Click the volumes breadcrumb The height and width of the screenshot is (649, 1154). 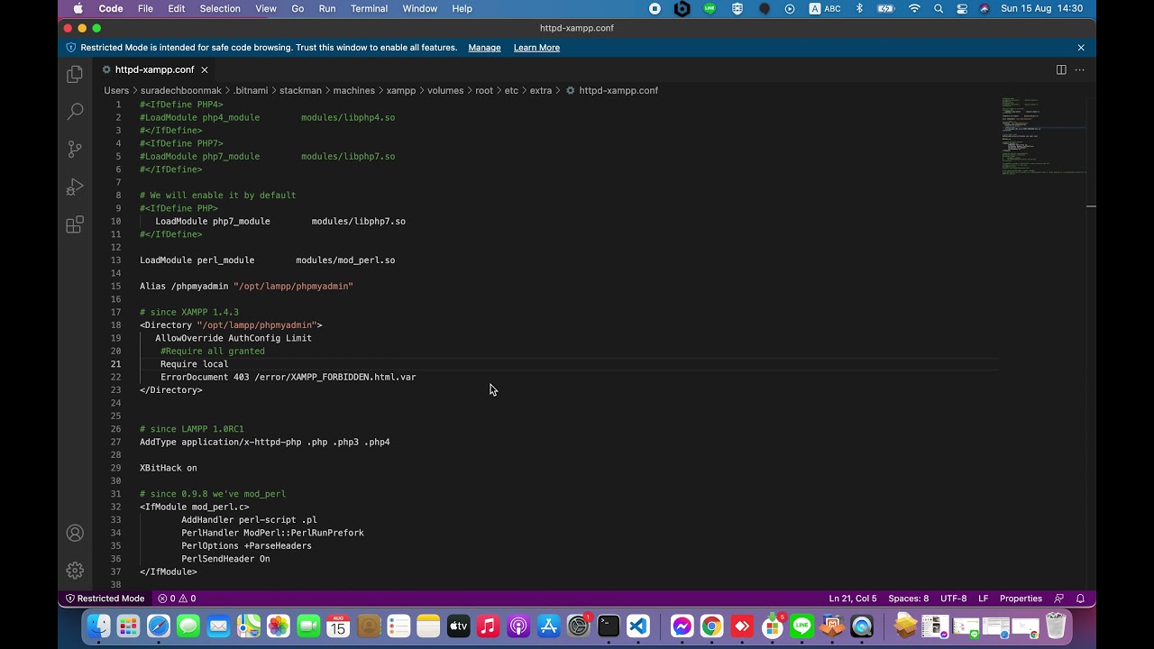[445, 90]
